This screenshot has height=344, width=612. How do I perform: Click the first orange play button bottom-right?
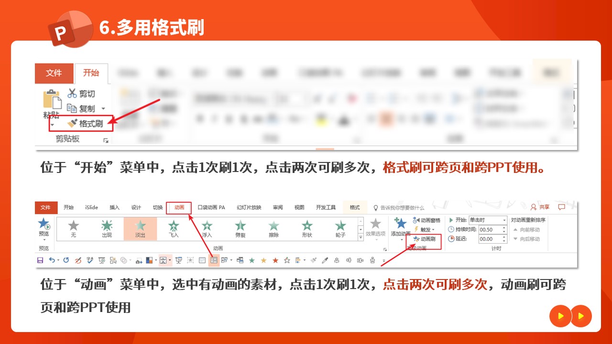coord(560,316)
